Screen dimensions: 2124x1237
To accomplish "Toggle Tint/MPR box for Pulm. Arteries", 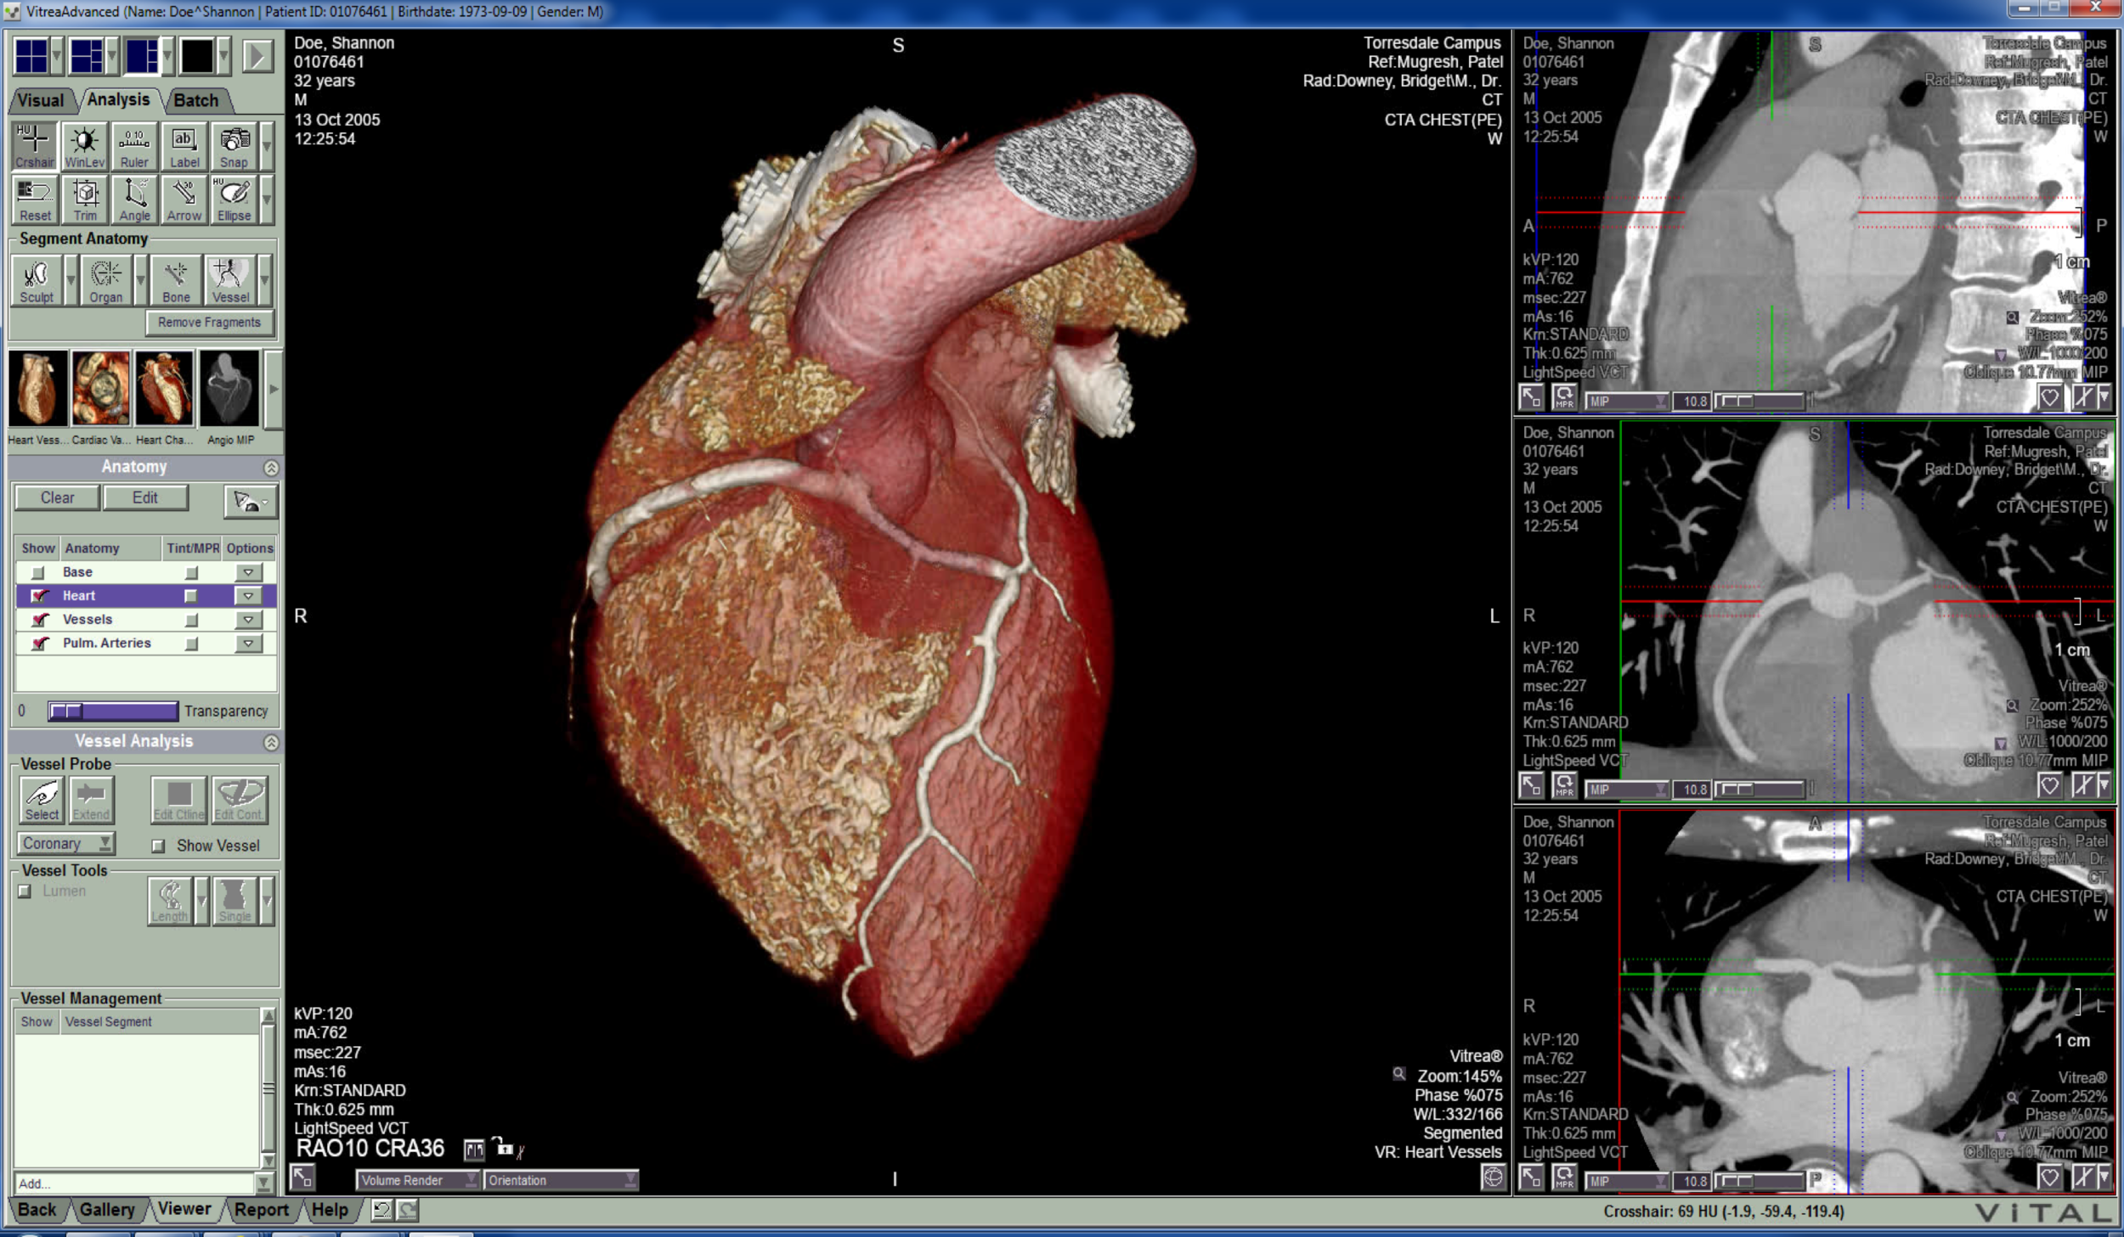I will pyautogui.click(x=191, y=644).
